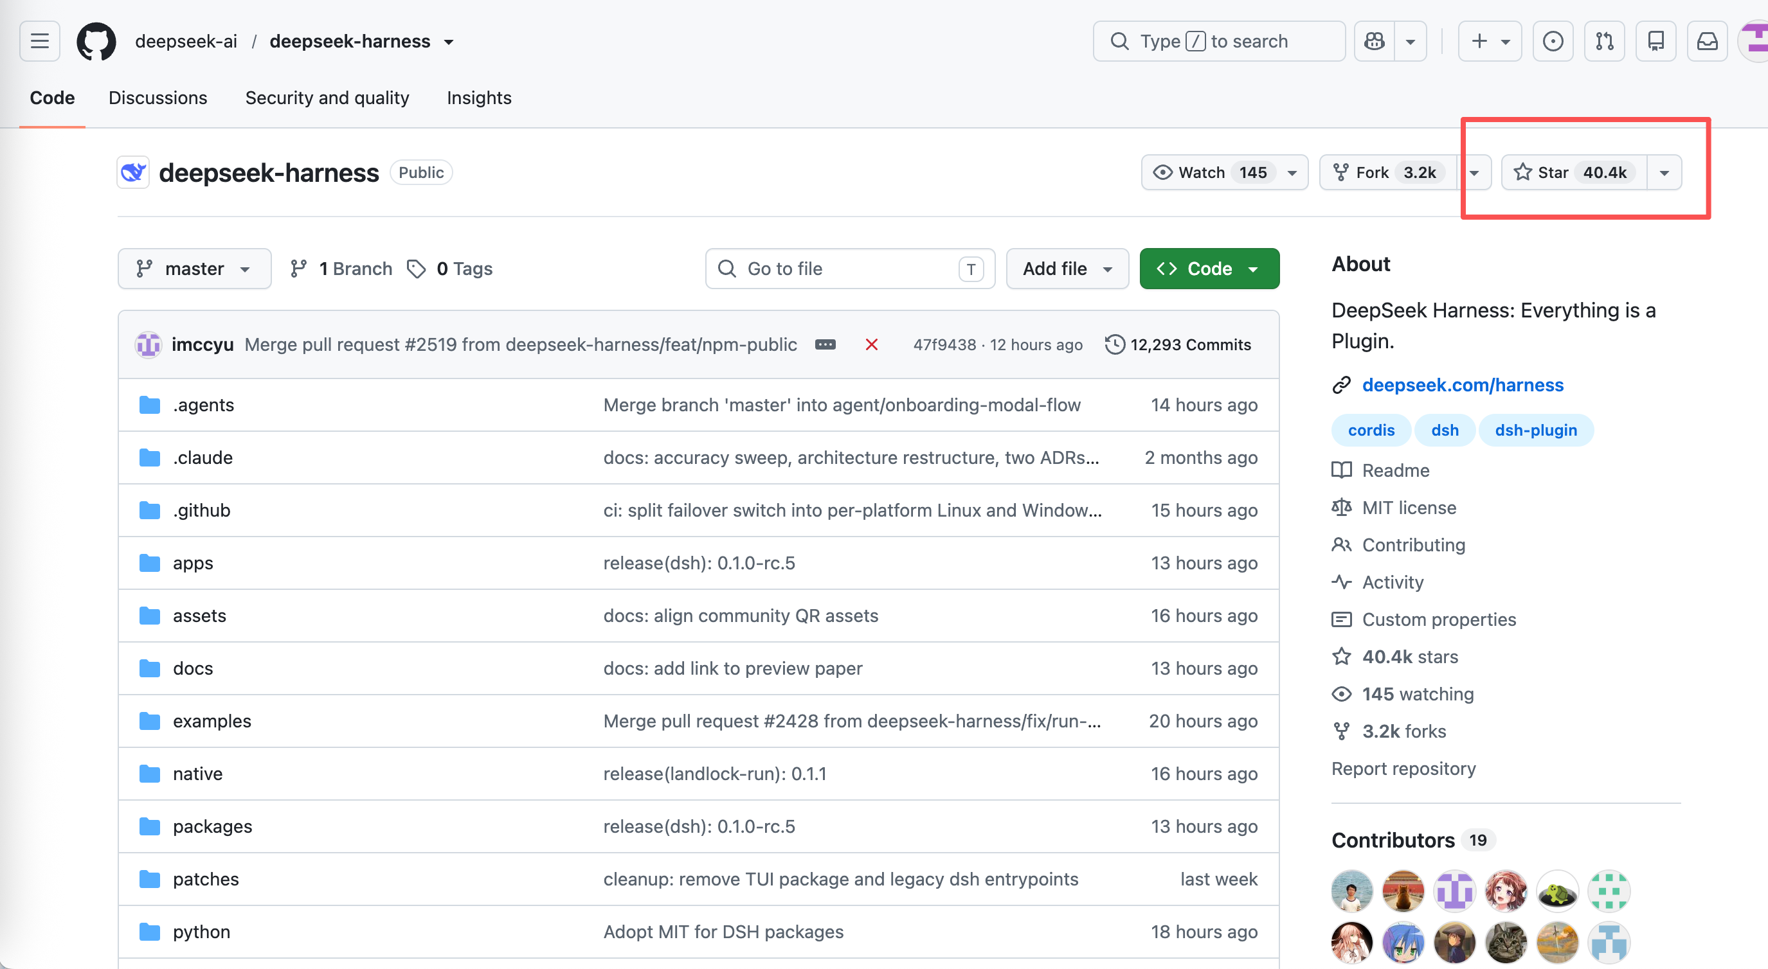Image resolution: width=1768 pixels, height=969 pixels.
Task: Open the star lists dropdown arrow
Action: click(x=1664, y=172)
